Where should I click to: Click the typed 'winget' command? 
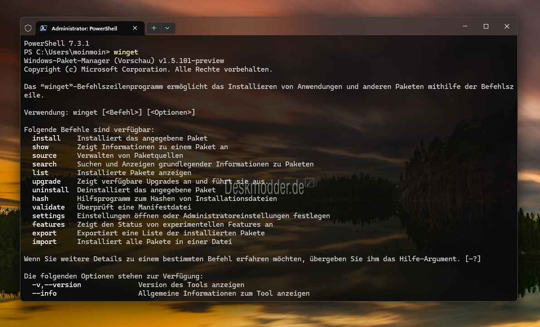pos(126,52)
